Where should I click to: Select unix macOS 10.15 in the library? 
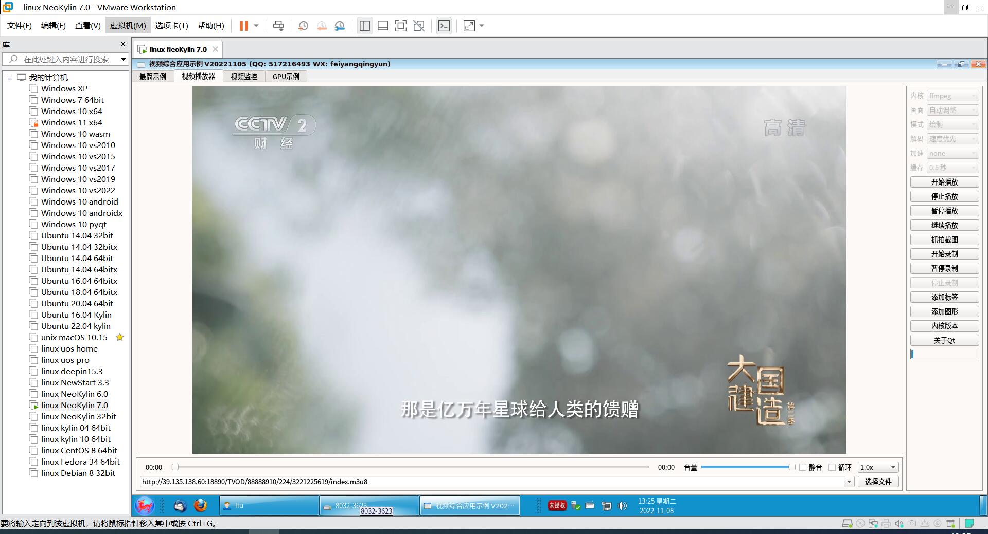(x=74, y=337)
